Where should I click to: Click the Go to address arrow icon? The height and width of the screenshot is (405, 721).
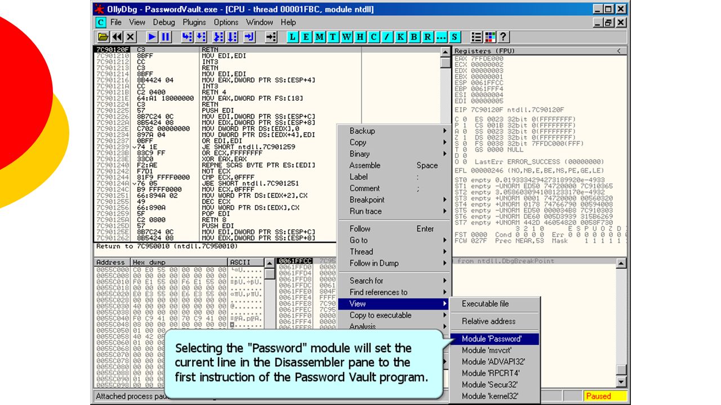point(272,37)
